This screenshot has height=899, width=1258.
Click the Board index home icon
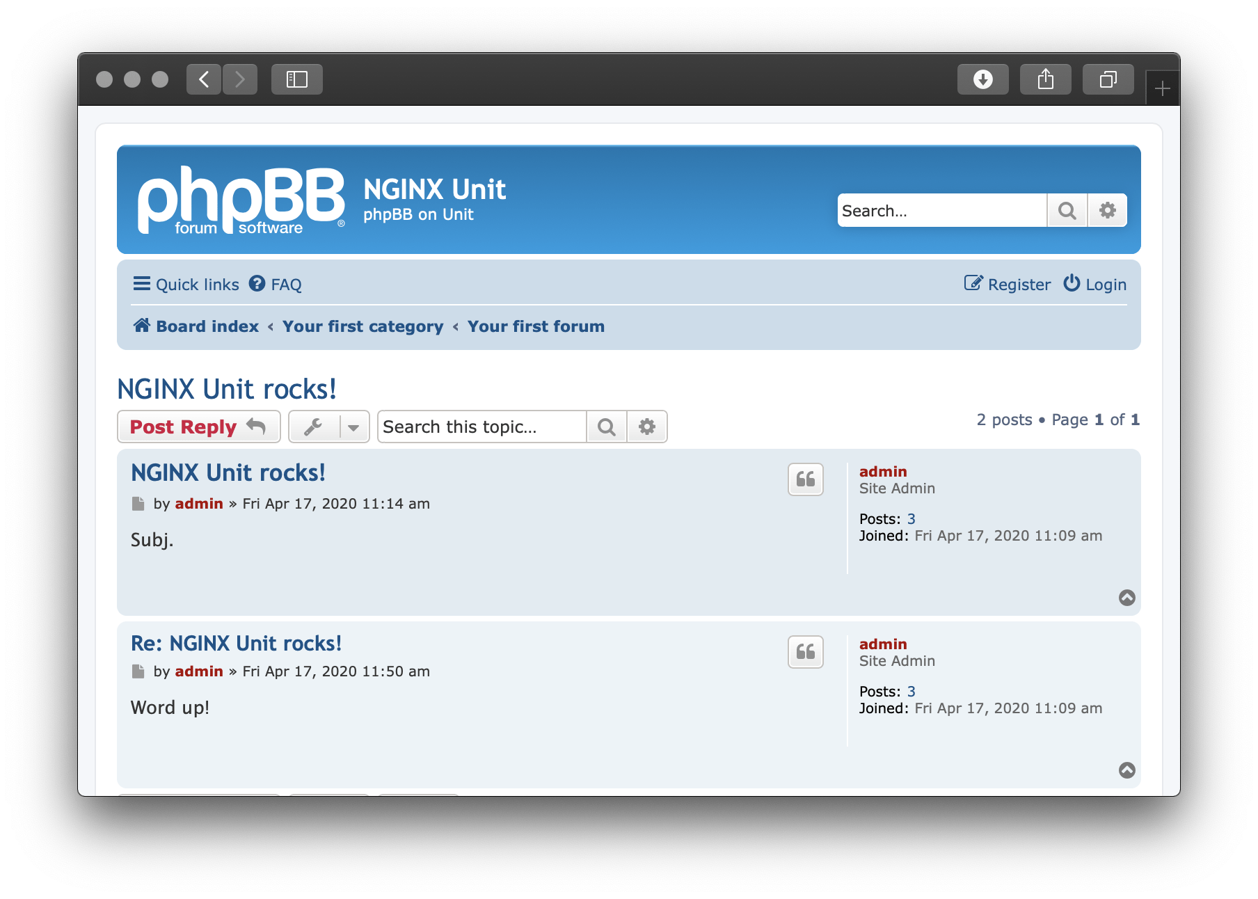click(x=142, y=325)
